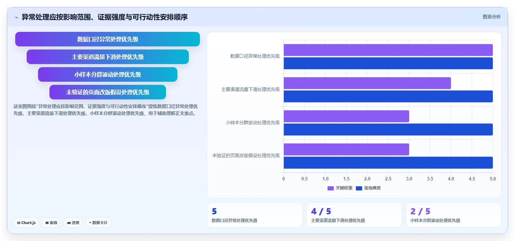Click blue bar for 数据口径异常处理优先级
This screenshot has width=515, height=241.
[x=388, y=63]
